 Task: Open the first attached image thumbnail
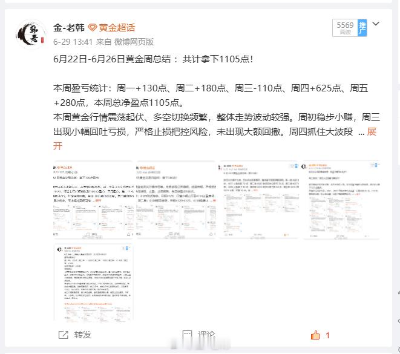coord(93,200)
